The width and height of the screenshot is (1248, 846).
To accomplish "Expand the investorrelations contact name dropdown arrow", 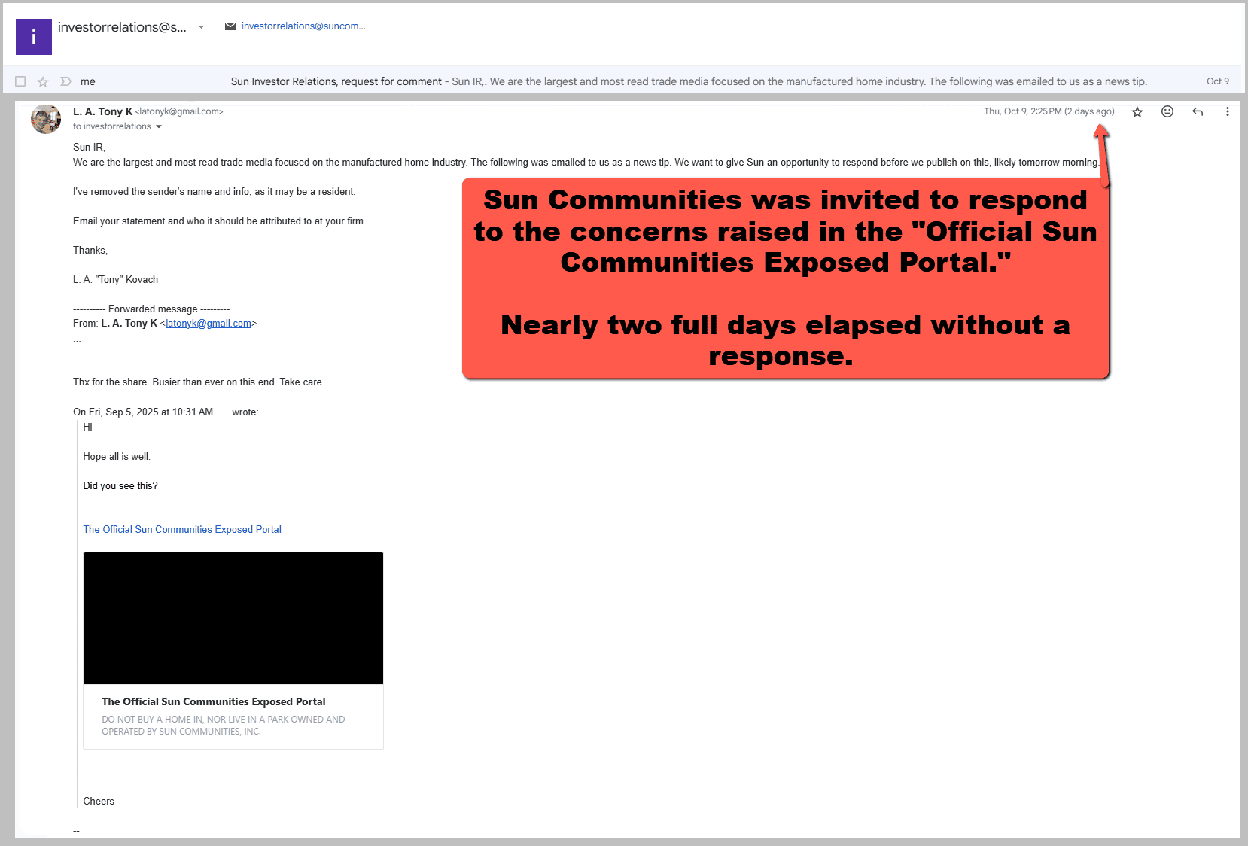I will [201, 27].
